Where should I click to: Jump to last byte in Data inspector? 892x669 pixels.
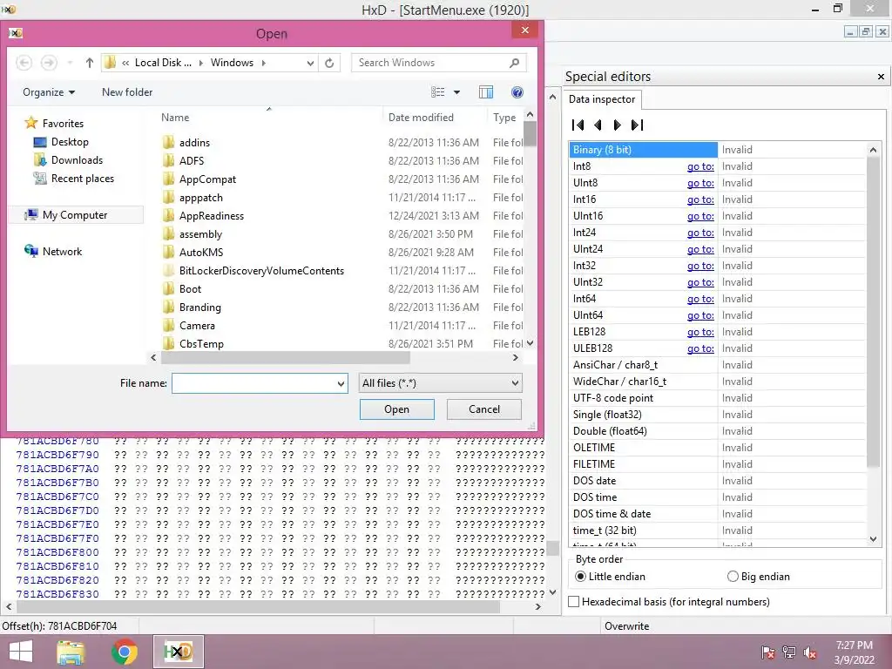tap(637, 125)
